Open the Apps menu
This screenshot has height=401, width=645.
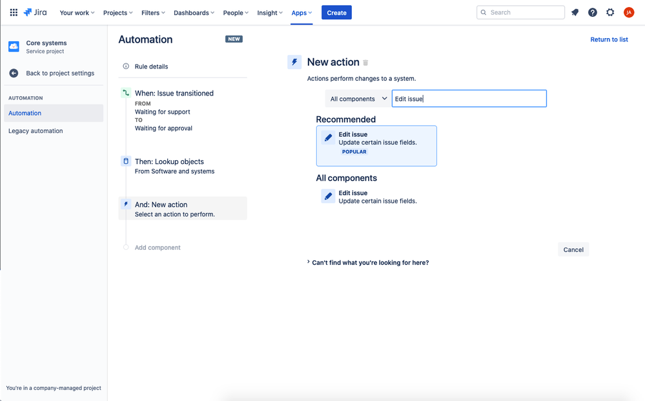tap(302, 13)
